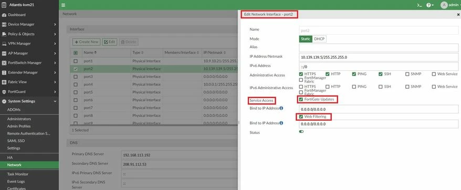Click the Policy & Objects sidebar icon
Screen dimensions: 461x190
[x=4, y=34]
